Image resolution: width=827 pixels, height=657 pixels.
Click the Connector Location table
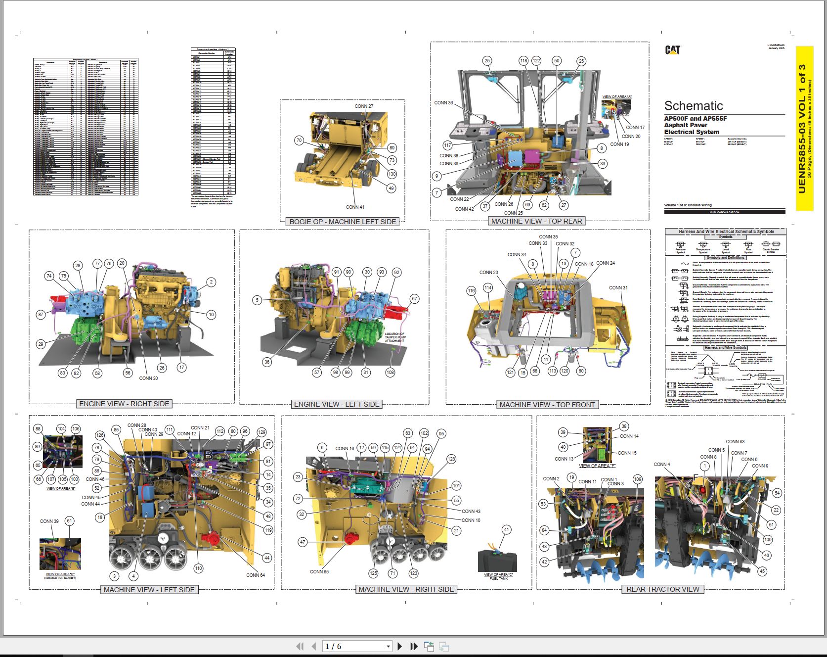213,121
